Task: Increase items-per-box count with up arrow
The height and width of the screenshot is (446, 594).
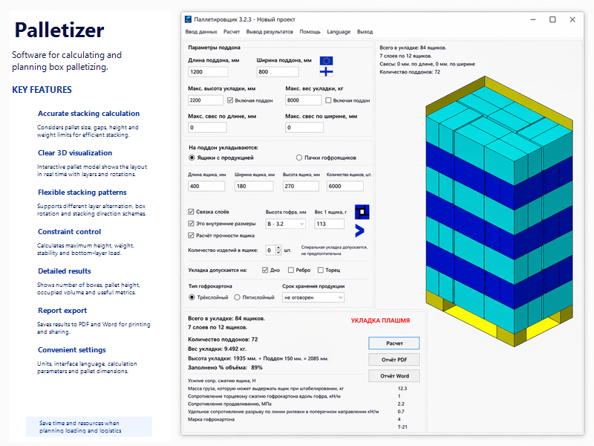Action: pyautogui.click(x=278, y=248)
